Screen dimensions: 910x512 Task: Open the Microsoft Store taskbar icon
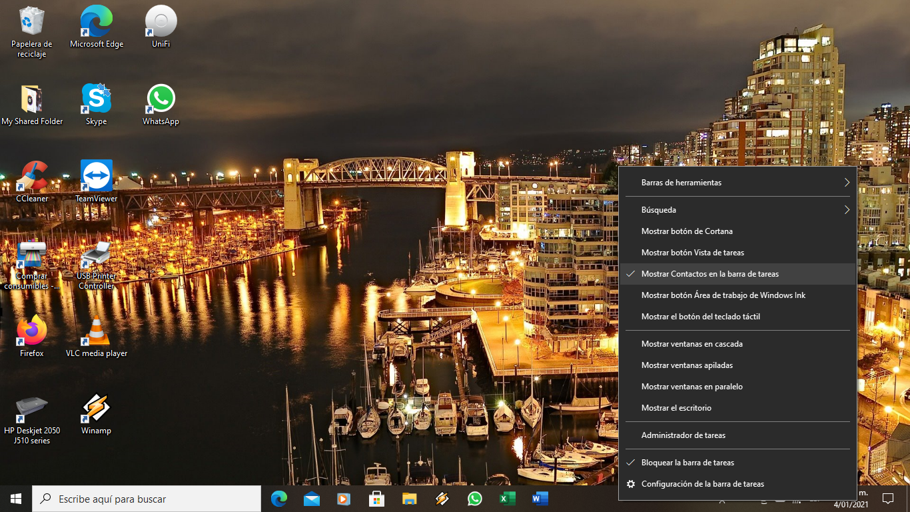coord(377,498)
